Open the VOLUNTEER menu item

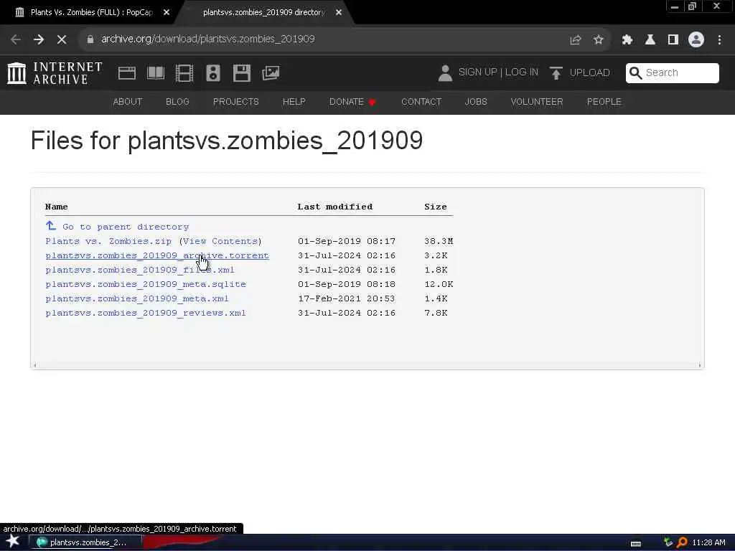click(537, 102)
